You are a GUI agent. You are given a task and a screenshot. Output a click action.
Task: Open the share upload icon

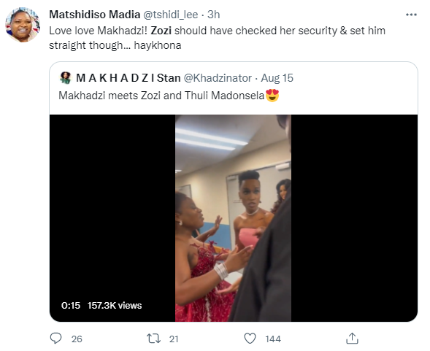352,338
